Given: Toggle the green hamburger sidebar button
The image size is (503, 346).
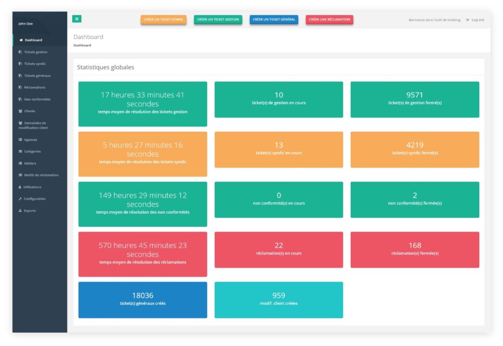Looking at the screenshot, I should 77,19.
